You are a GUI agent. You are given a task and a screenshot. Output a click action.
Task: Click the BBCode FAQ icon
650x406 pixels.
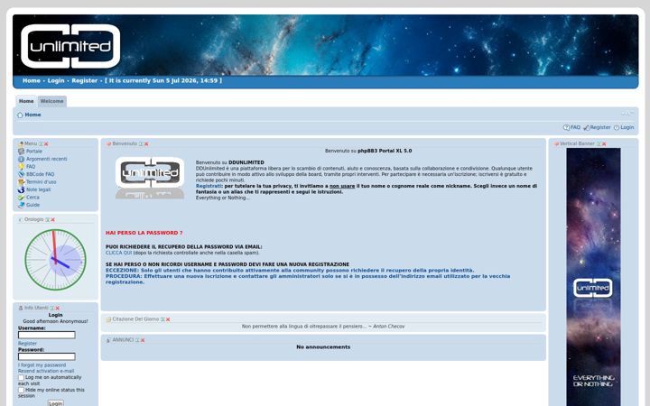pyautogui.click(x=21, y=174)
